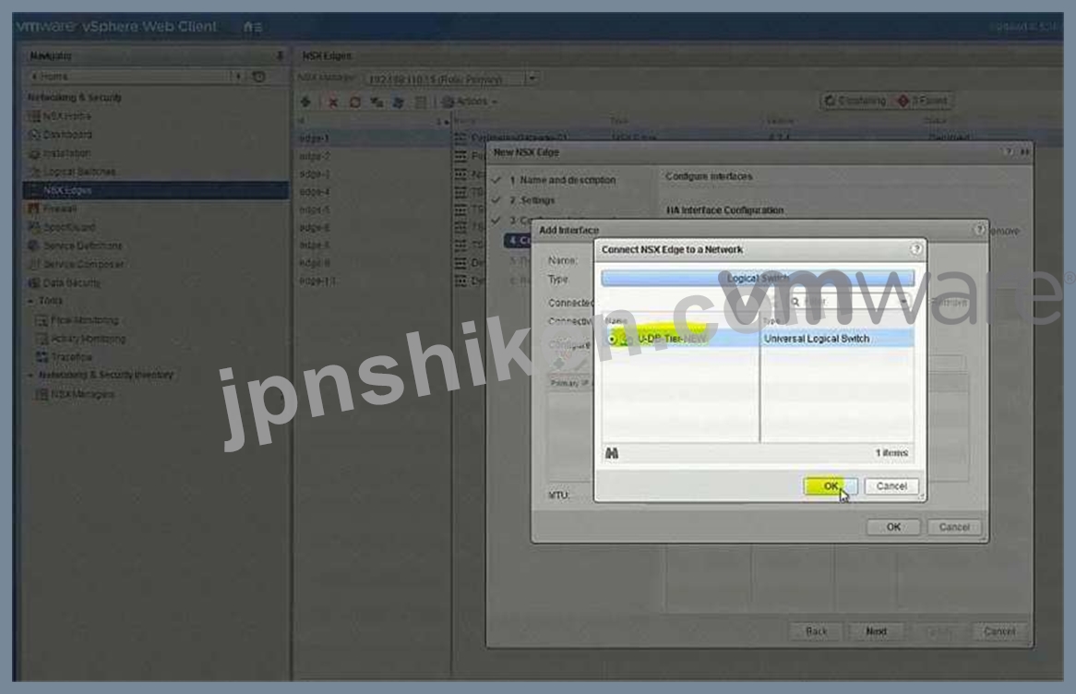Open Traceflow under Tools
This screenshot has width=1076, height=694.
point(71,357)
